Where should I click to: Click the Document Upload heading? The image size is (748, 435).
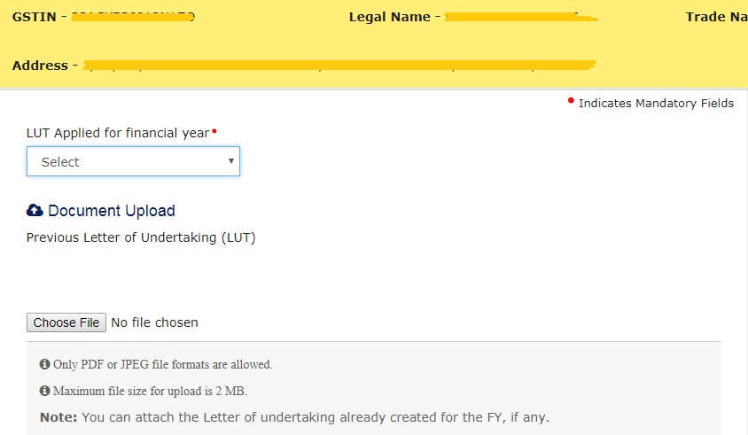pos(112,211)
